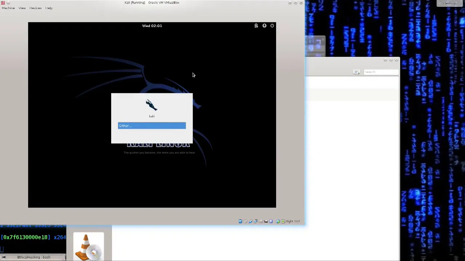465x261 pixels.
Task: Minimize the background file window
Action: tap(385, 60)
